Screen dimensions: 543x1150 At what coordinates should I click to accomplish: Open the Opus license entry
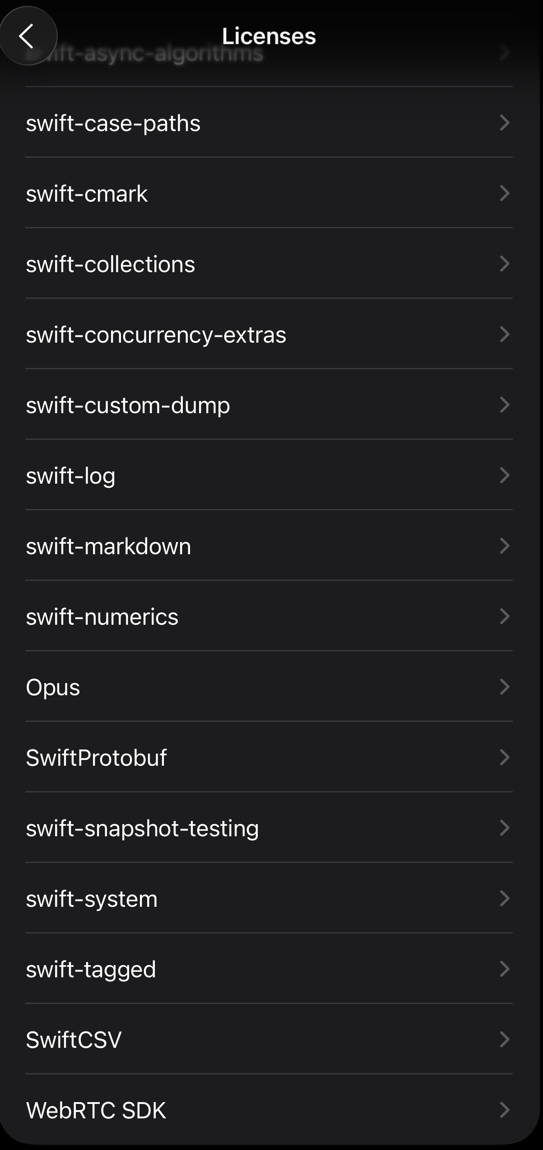click(53, 687)
